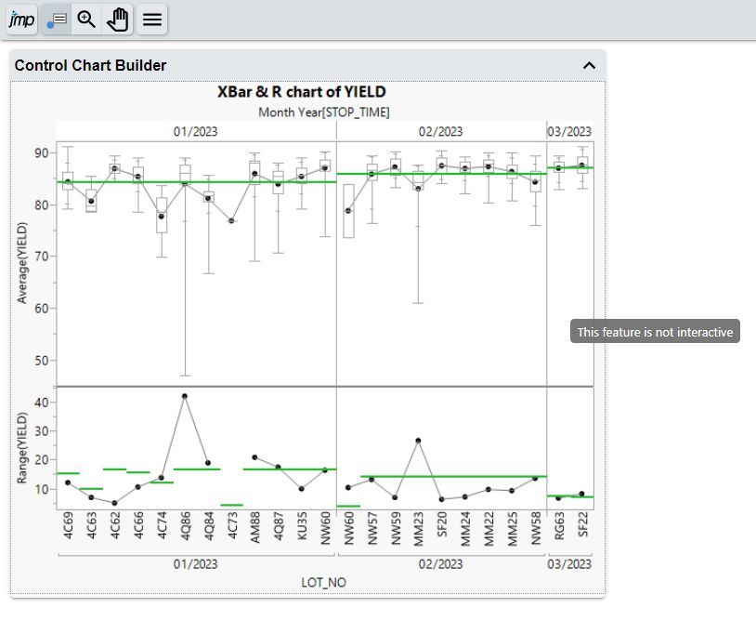This screenshot has width=756, height=634.
Task: Click the range spike data point above 4Q86
Action: (x=185, y=395)
